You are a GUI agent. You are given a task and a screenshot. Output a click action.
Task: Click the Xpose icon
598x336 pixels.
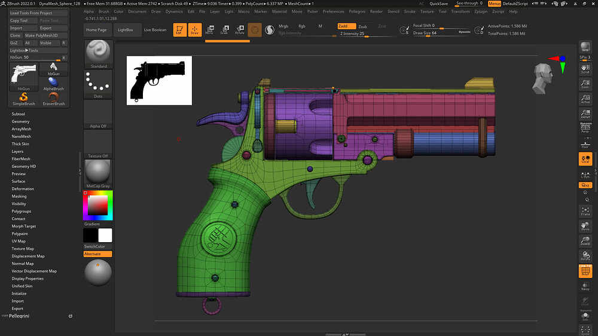tap(585, 330)
